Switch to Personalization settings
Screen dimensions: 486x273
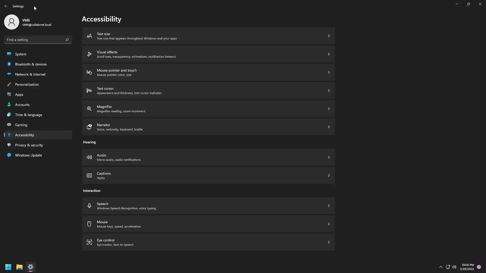[27, 84]
